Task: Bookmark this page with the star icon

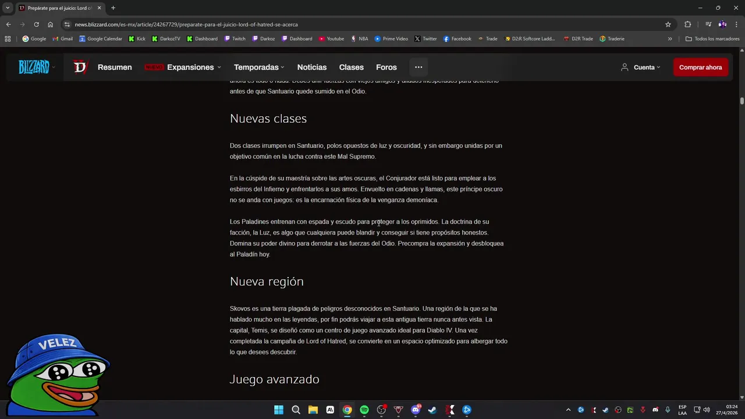Action: pyautogui.click(x=668, y=24)
